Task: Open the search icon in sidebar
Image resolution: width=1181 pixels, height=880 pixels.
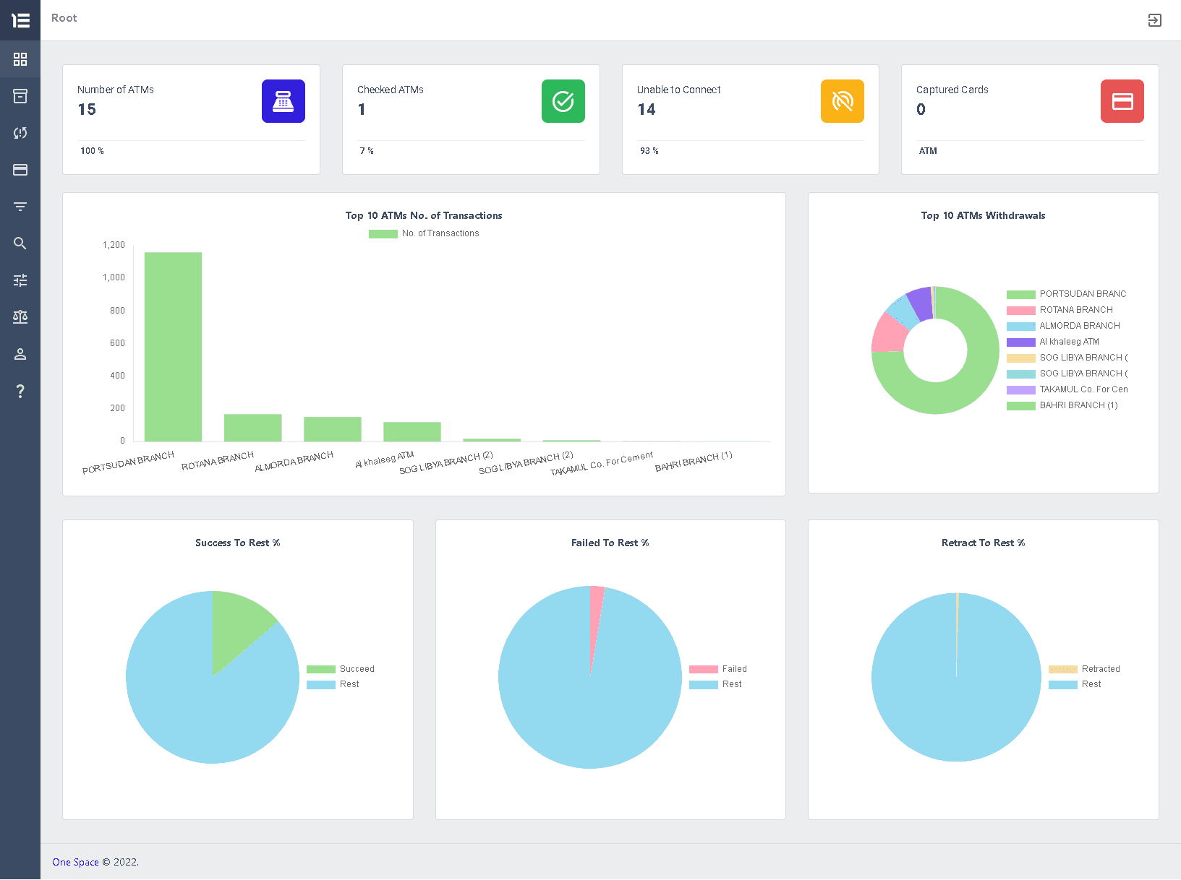Action: coord(20,243)
